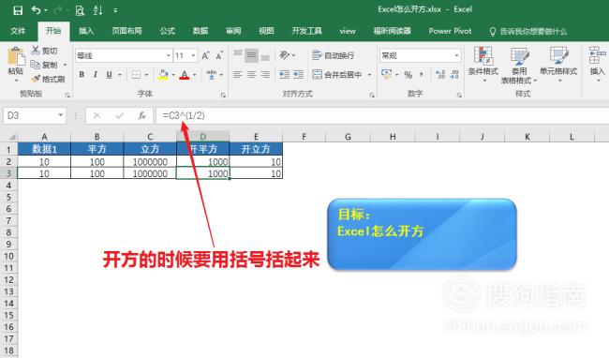609x358 pixels.
Task: Click the Undo arrow icon
Action: [37, 10]
